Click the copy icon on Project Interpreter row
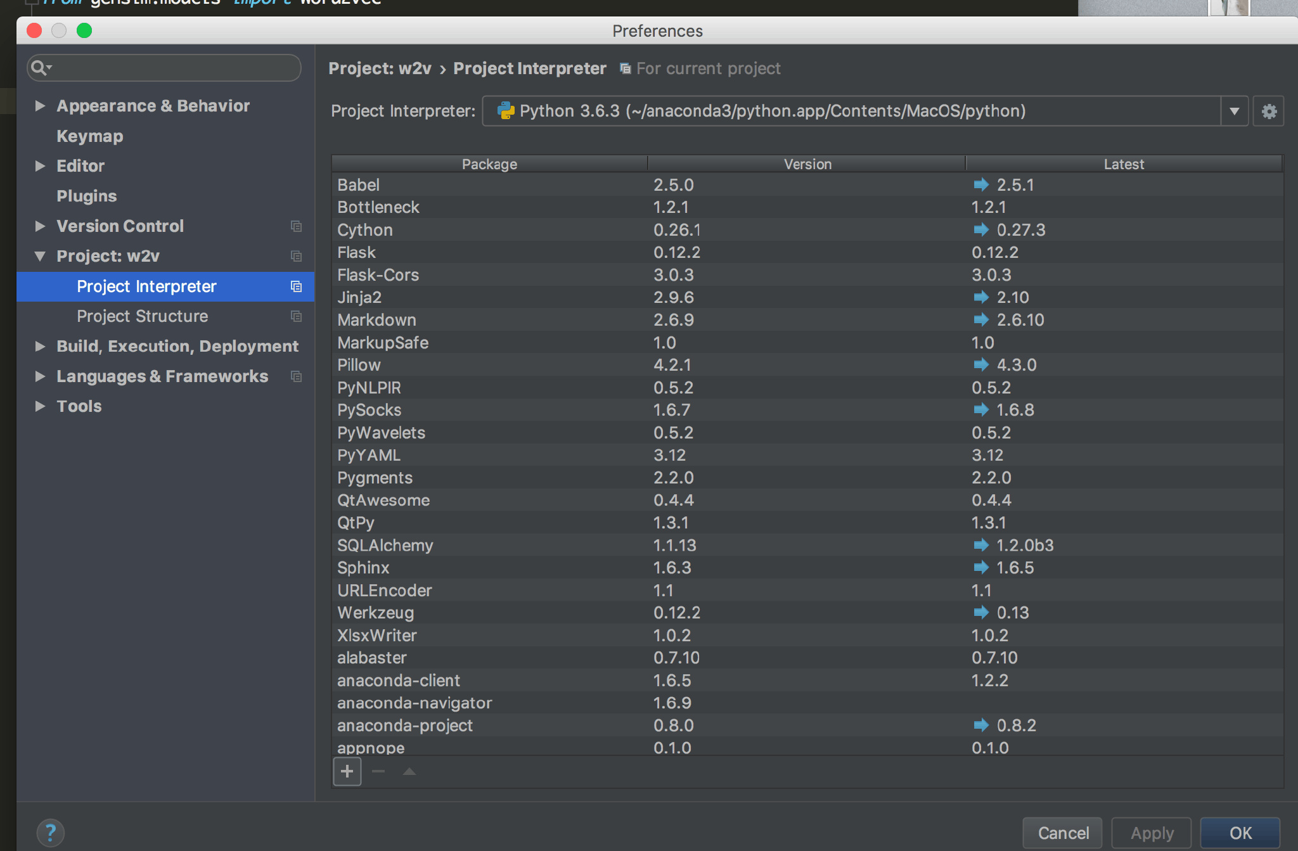The image size is (1298, 851). tap(296, 286)
